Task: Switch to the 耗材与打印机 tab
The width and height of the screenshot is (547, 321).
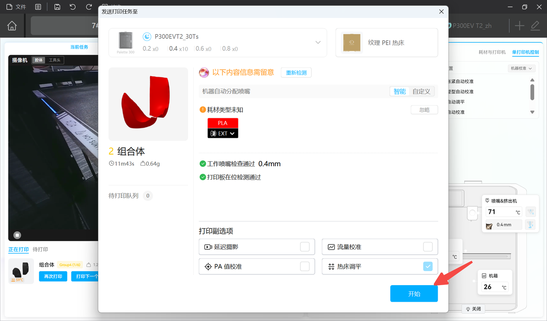Action: tap(492, 52)
